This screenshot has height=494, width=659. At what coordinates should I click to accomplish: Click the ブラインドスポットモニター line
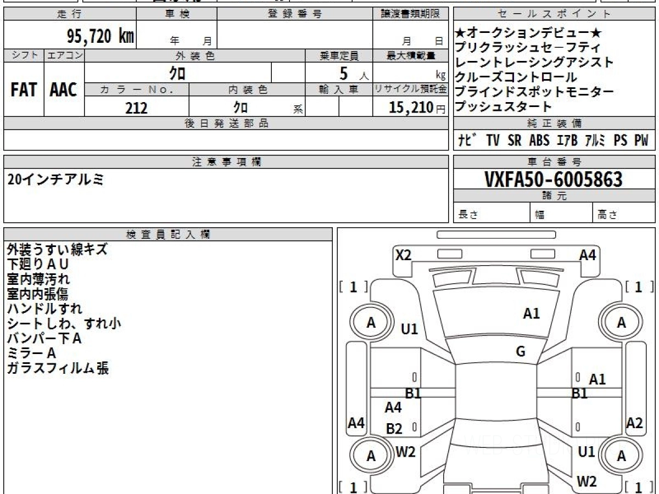point(535,92)
